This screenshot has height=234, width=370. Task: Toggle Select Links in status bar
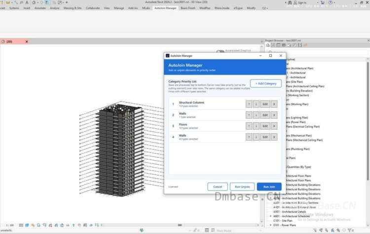tap(315, 230)
